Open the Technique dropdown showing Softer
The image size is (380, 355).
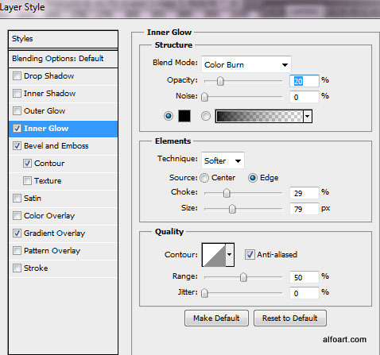tap(223, 160)
